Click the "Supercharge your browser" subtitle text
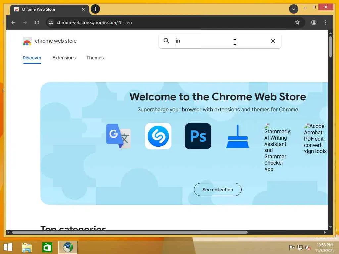Screen dimensions: 339x254 pos(218,110)
